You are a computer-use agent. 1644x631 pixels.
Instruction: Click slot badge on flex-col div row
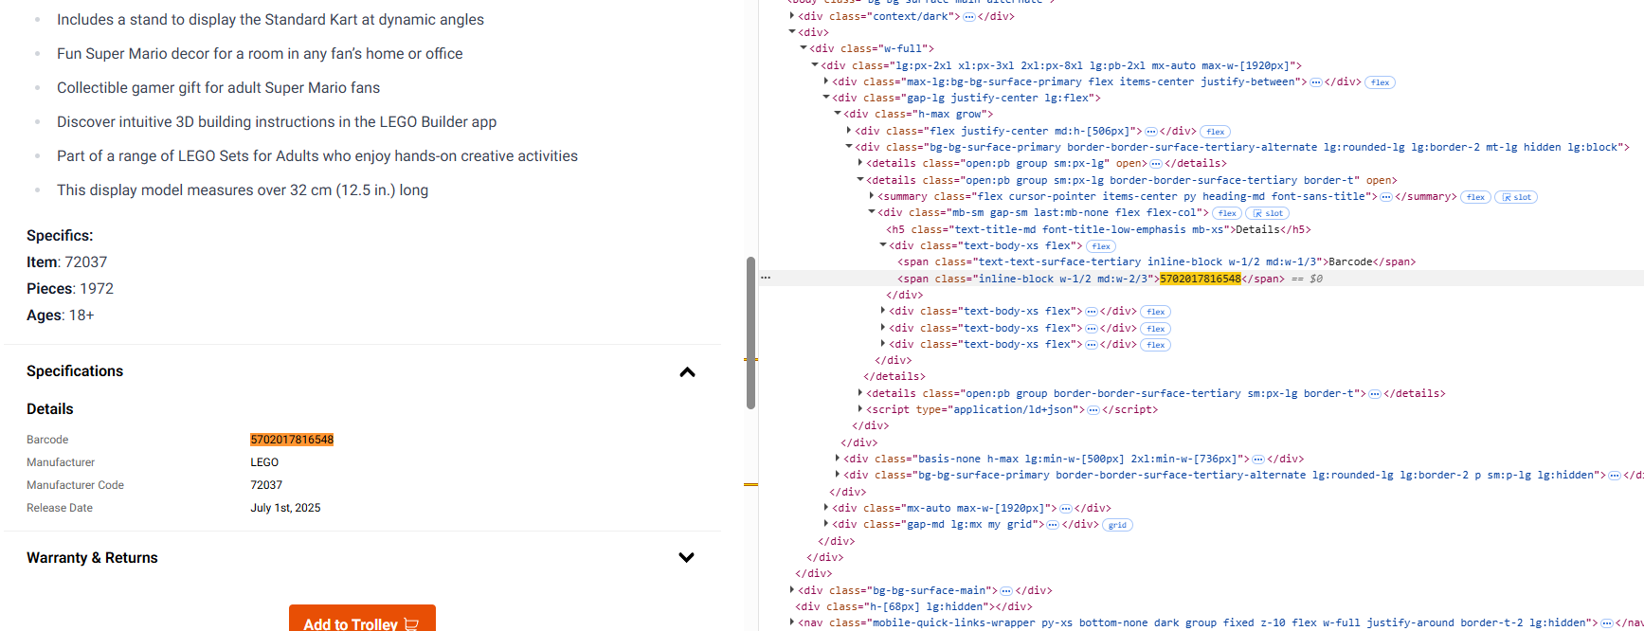[x=1268, y=213]
